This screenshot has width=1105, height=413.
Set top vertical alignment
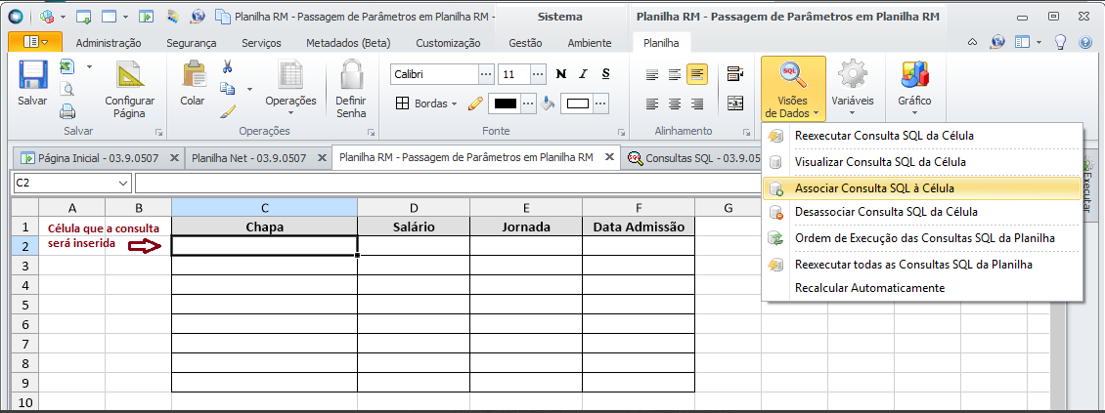pyautogui.click(x=652, y=74)
